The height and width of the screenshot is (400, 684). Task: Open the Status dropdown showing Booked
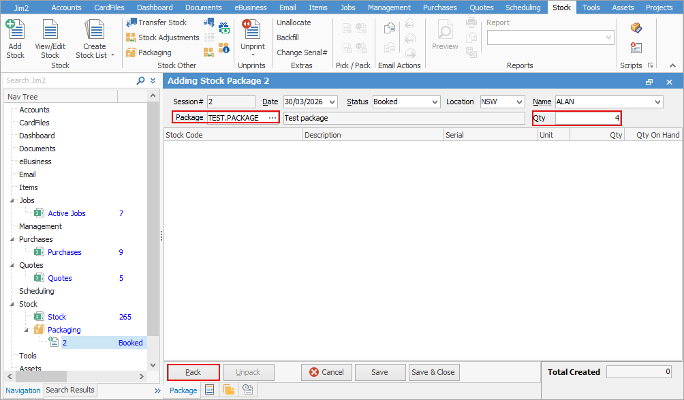(x=434, y=102)
